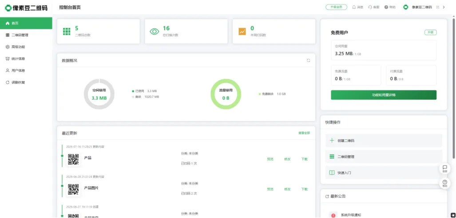
Task: Click 修改 for the 产品 row
Action: coord(287,159)
